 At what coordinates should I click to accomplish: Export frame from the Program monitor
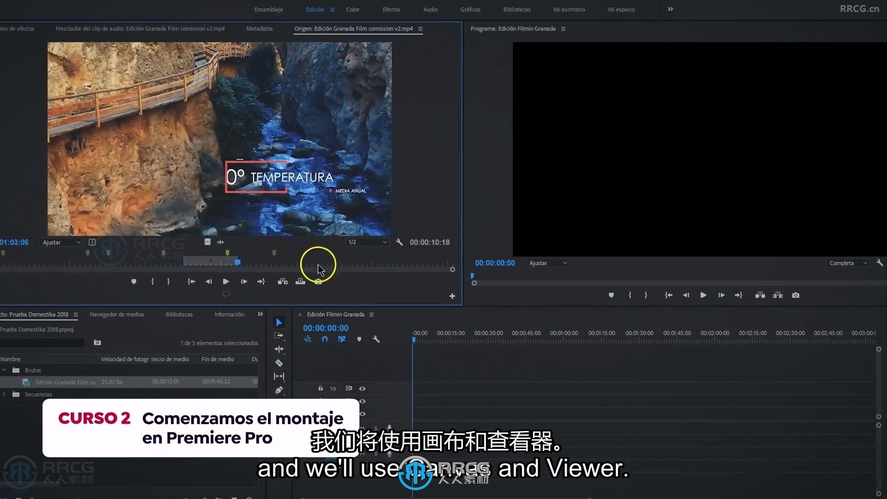point(796,295)
